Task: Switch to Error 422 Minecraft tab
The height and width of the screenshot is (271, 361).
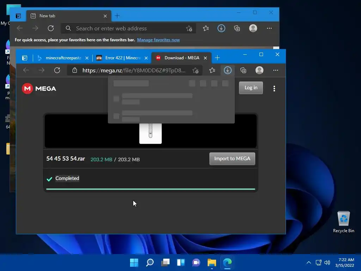Action: [x=122, y=58]
